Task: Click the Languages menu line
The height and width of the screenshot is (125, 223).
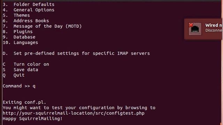Action: 20,42
